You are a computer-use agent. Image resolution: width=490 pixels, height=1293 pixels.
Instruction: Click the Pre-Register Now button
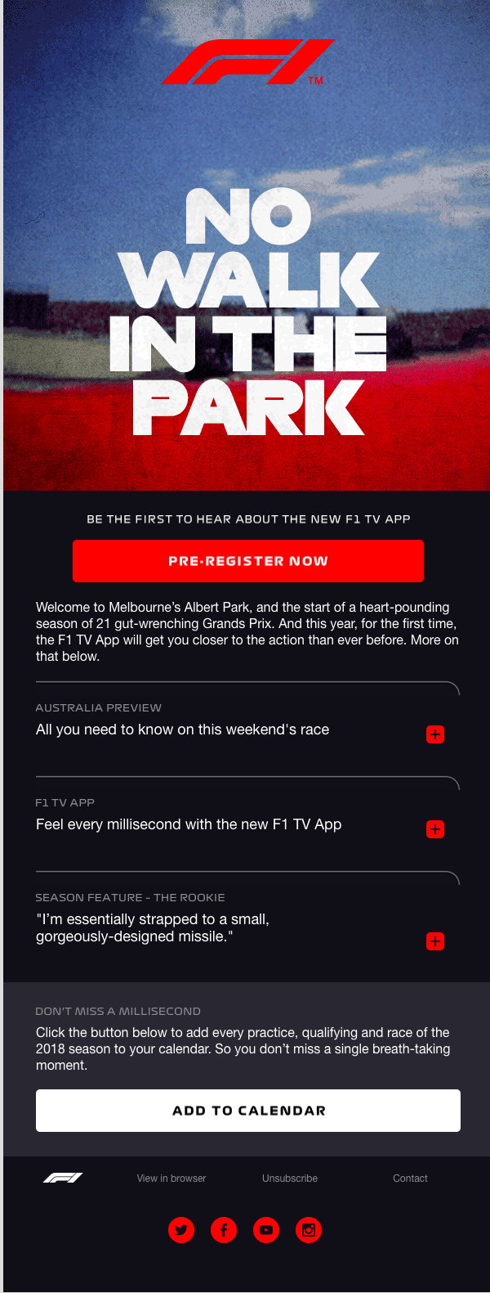[248, 561]
